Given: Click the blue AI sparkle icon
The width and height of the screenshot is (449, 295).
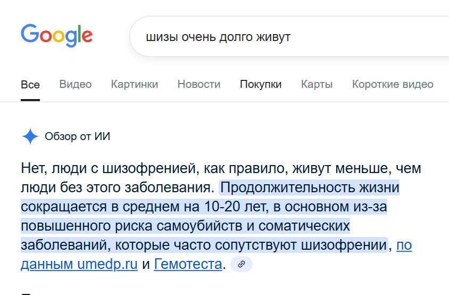Looking at the screenshot, I should (x=30, y=136).
